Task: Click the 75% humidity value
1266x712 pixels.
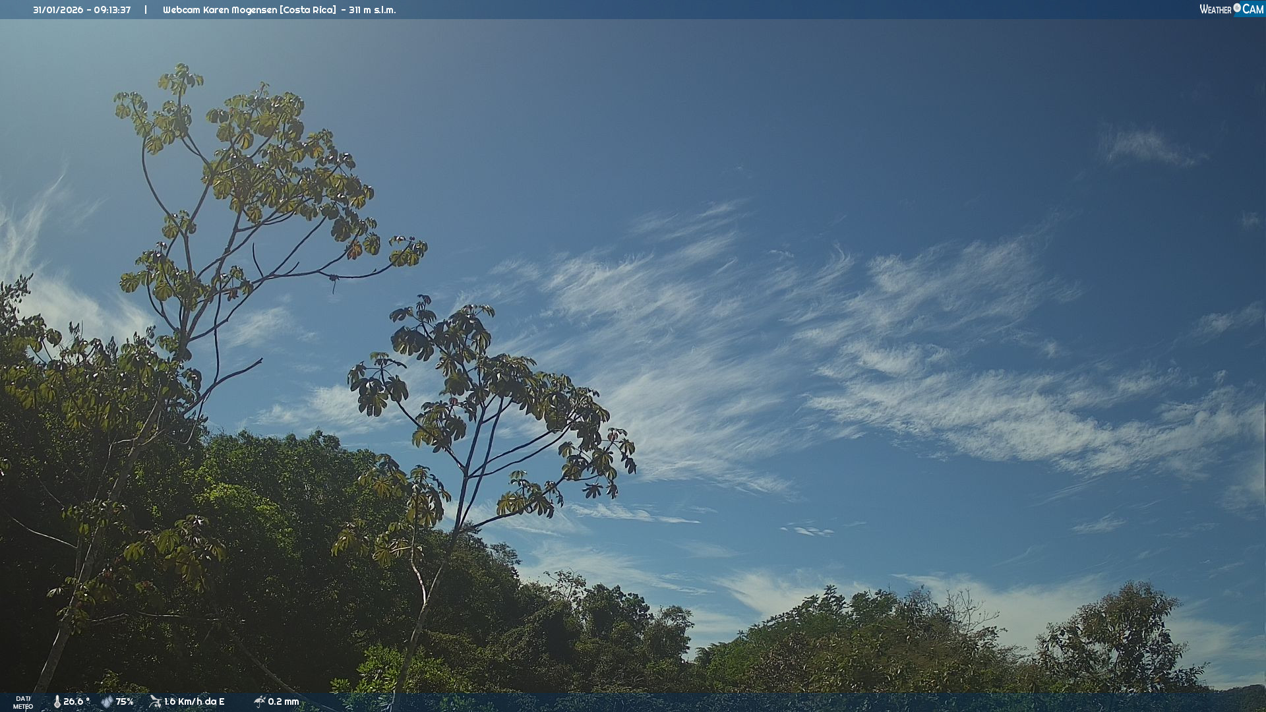Action: (x=125, y=702)
